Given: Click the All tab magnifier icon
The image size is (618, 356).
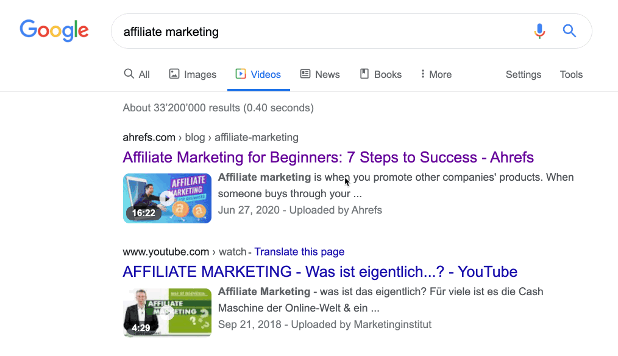Looking at the screenshot, I should pyautogui.click(x=129, y=74).
